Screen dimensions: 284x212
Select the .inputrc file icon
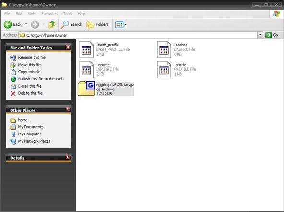(x=86, y=69)
